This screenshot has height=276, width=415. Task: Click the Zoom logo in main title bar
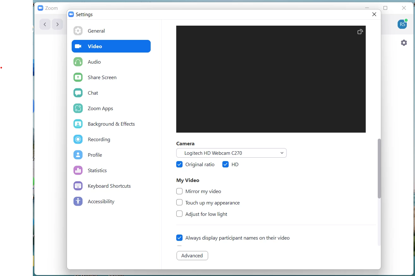click(40, 8)
